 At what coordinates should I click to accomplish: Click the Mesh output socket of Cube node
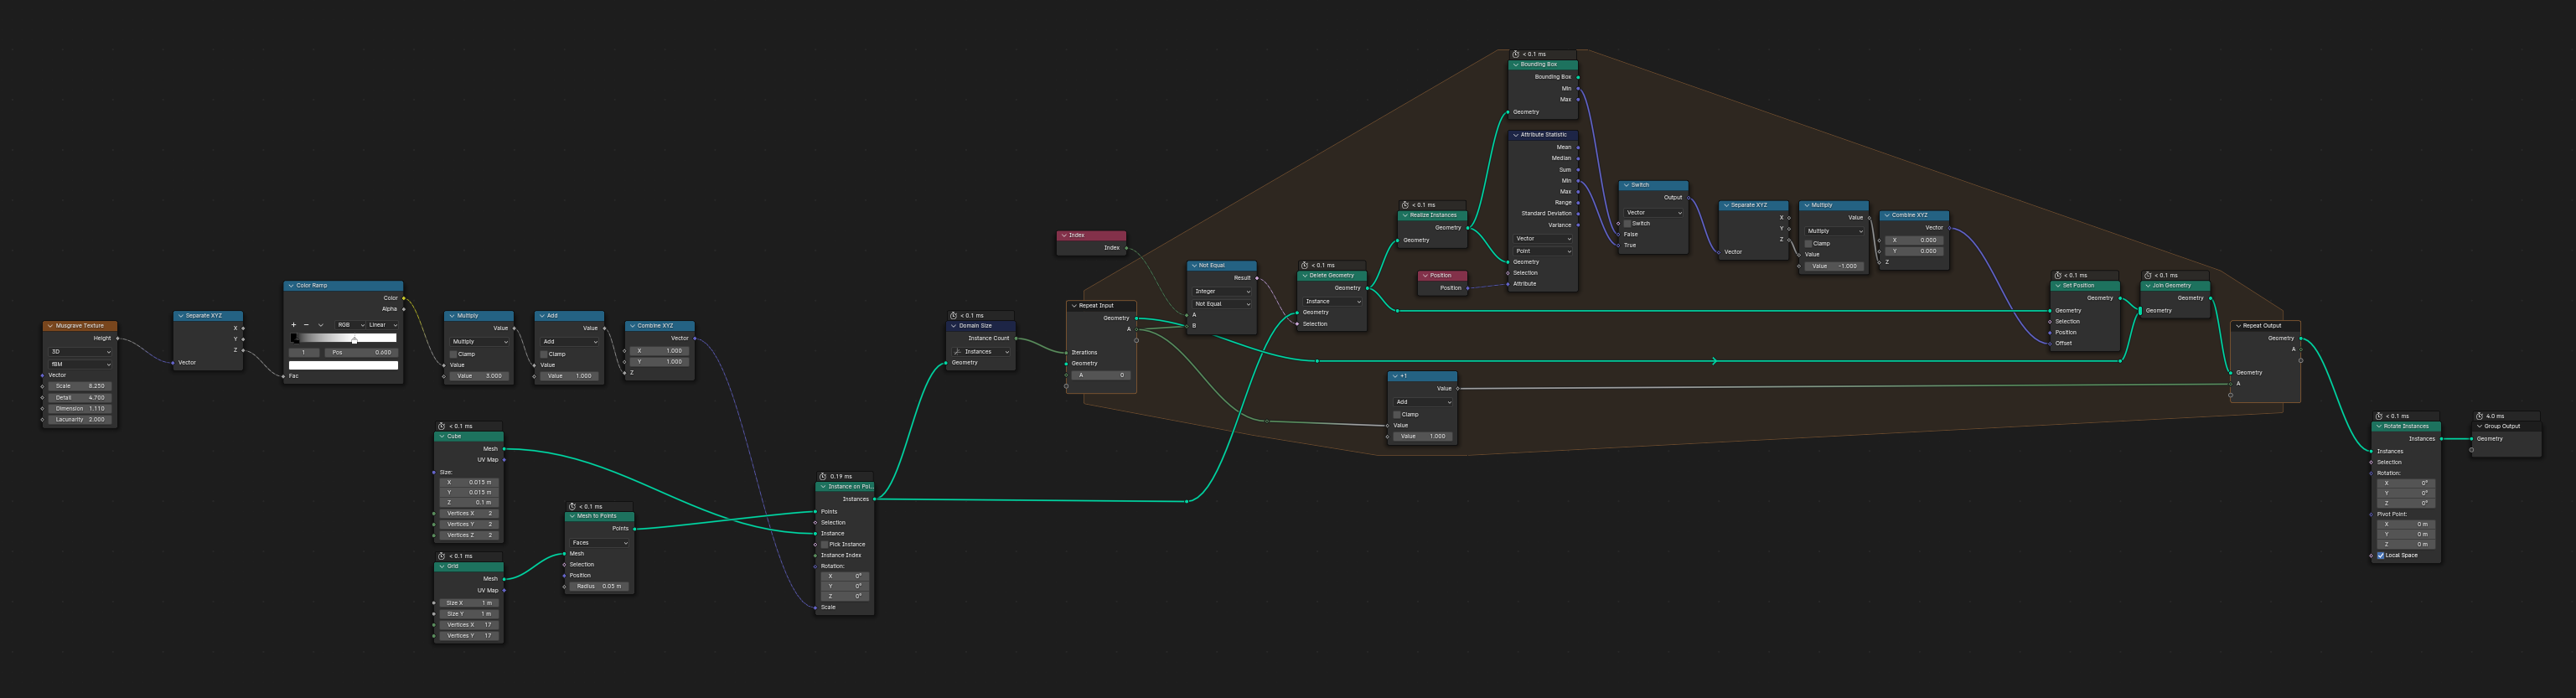(504, 449)
